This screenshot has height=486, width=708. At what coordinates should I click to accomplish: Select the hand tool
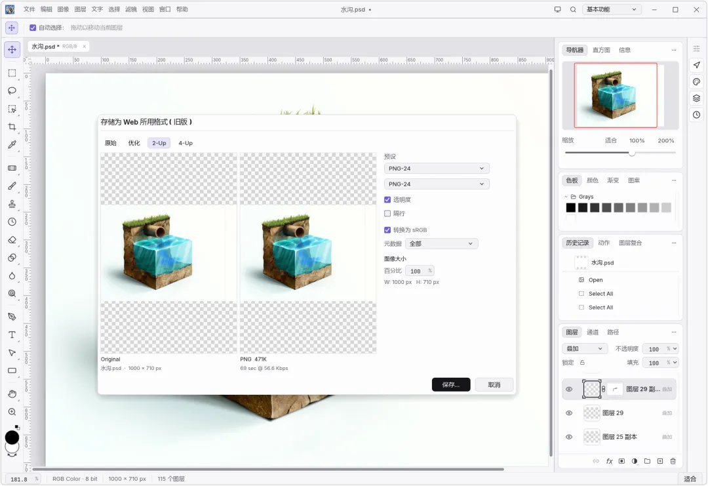(x=12, y=394)
